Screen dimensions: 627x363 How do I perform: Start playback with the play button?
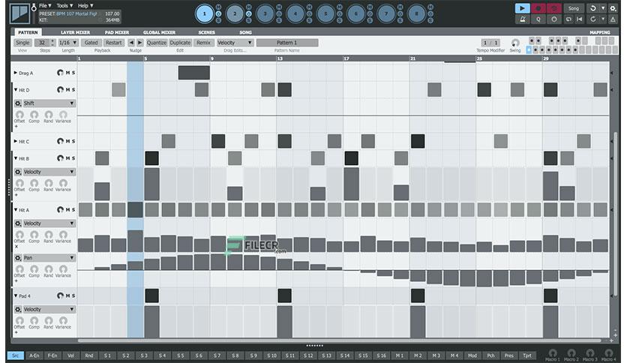[x=522, y=8]
